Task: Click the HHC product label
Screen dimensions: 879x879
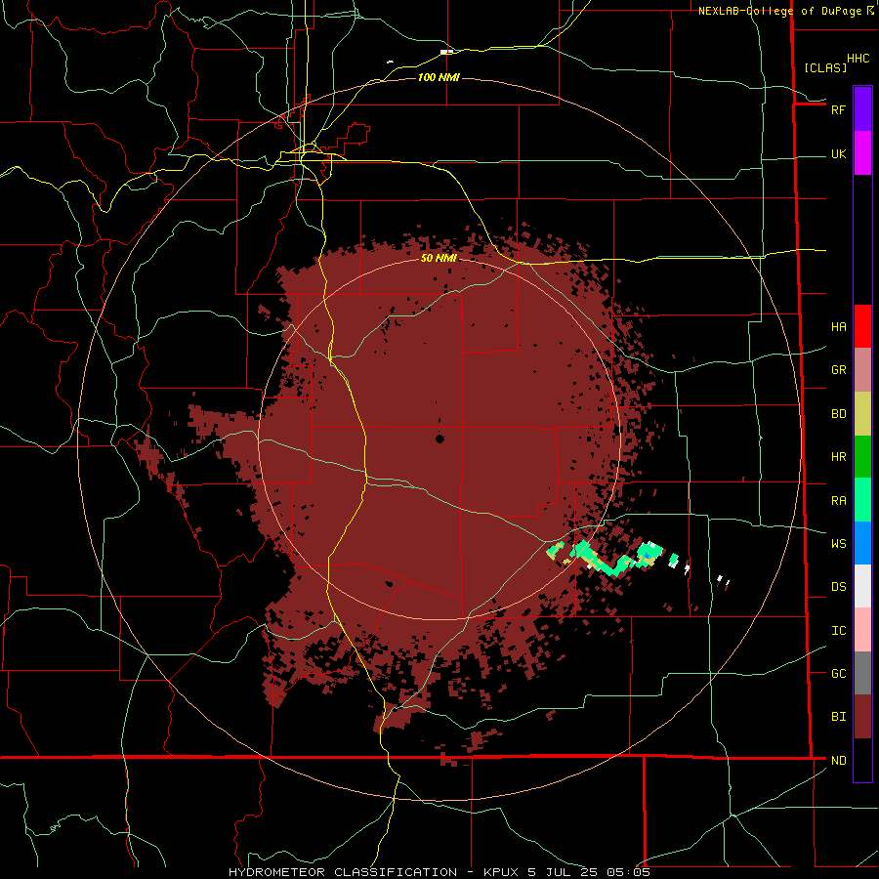Action: [858, 59]
